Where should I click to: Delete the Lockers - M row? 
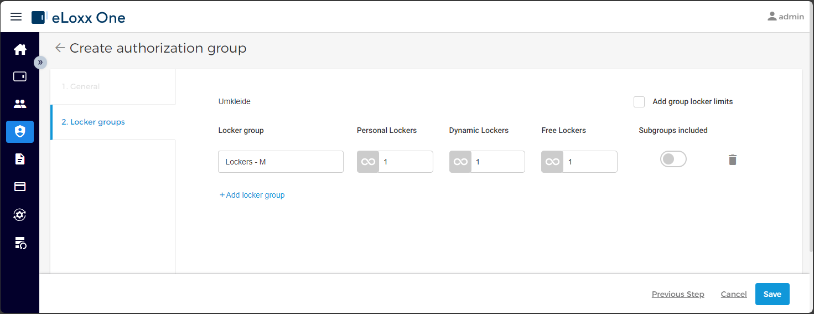[733, 160]
